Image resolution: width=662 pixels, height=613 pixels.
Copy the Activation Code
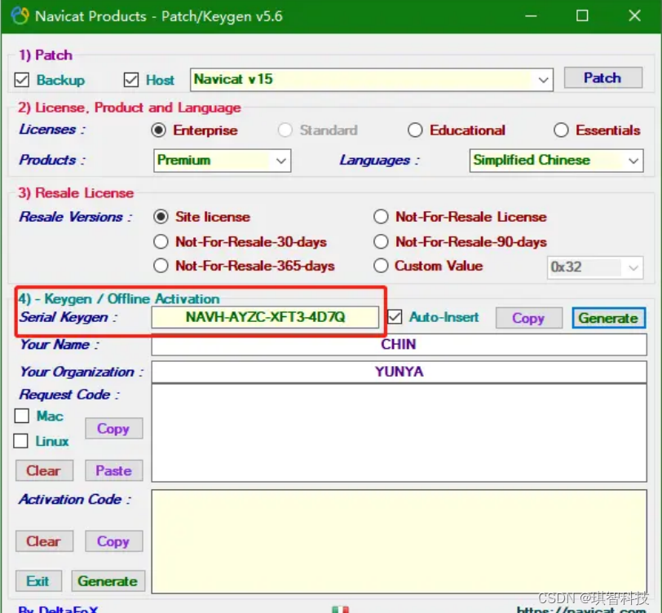pos(113,541)
